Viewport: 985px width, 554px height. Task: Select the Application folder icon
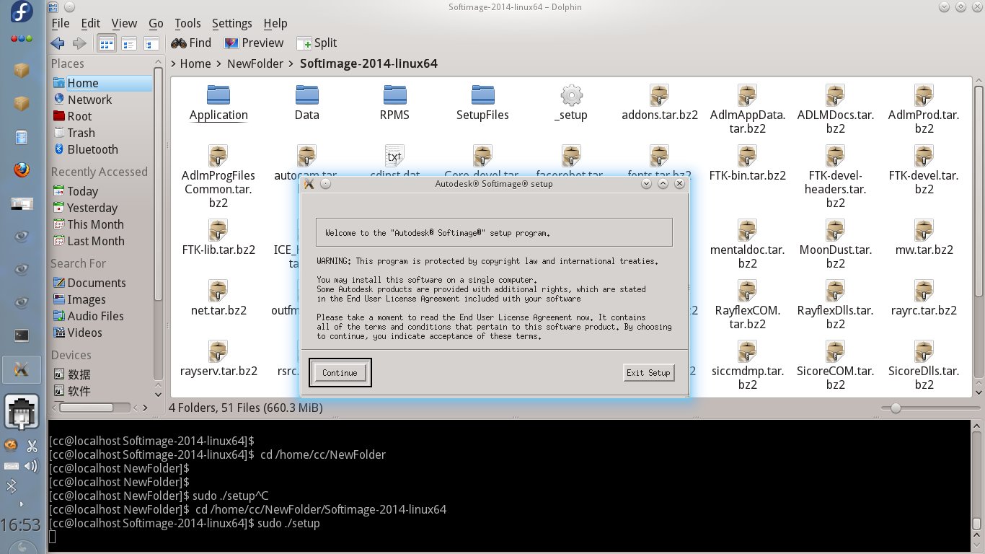coord(218,94)
